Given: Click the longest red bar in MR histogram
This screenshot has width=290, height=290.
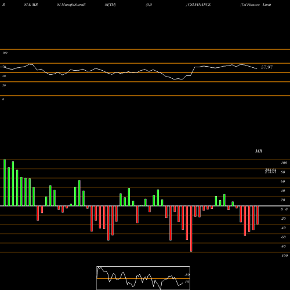Looking at the screenshot, I should 191,229.
